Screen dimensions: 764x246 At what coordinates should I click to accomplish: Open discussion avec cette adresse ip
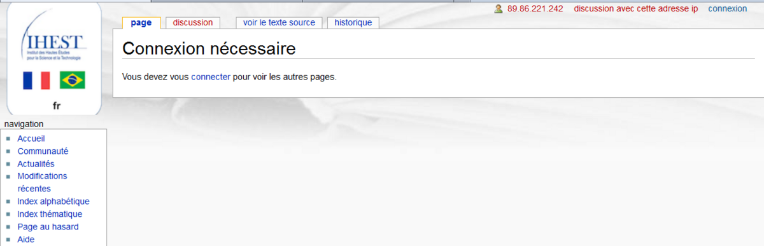636,9
